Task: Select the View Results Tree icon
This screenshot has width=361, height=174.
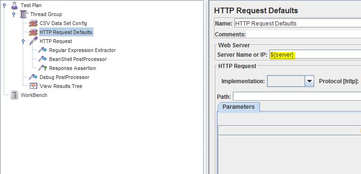Action: point(34,86)
